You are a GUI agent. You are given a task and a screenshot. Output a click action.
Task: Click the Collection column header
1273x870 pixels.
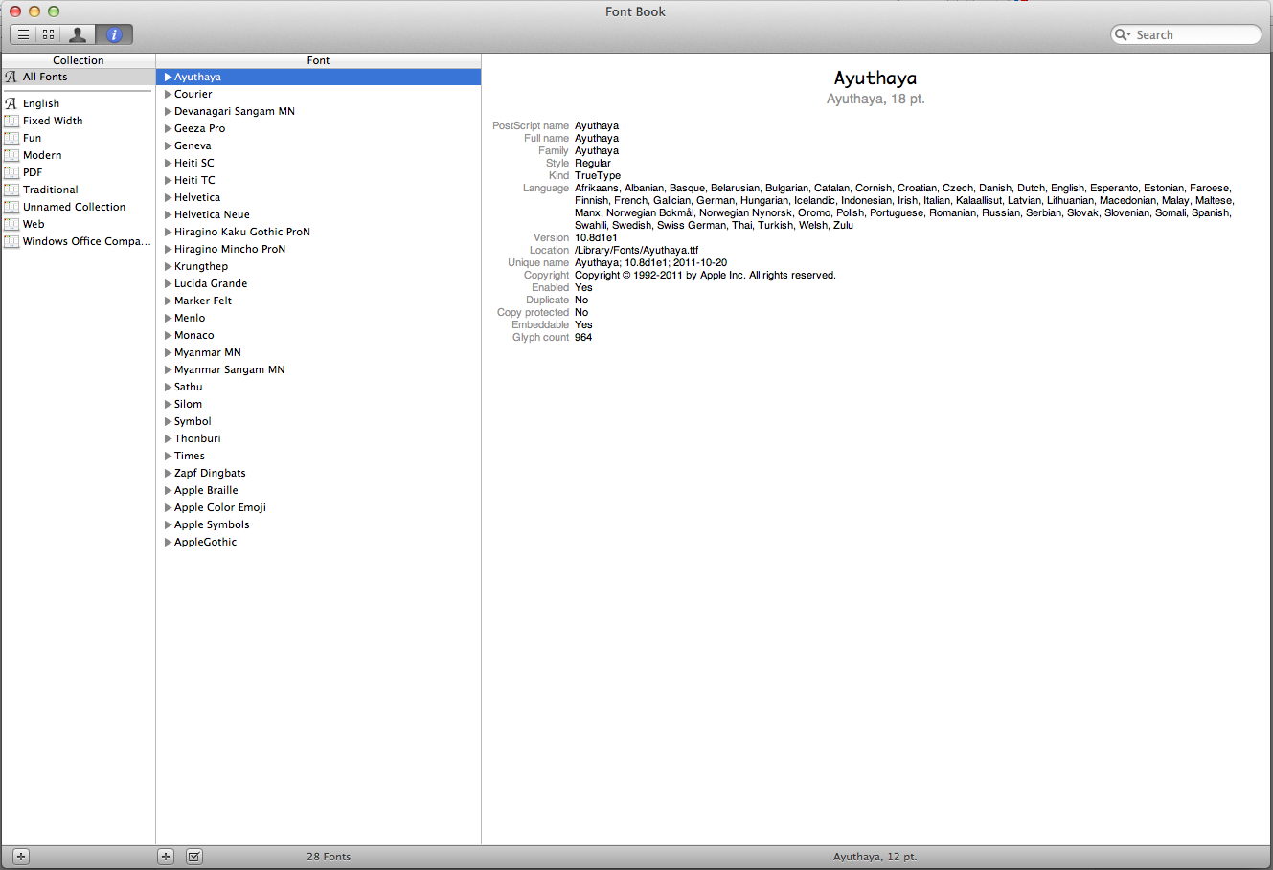79,60
